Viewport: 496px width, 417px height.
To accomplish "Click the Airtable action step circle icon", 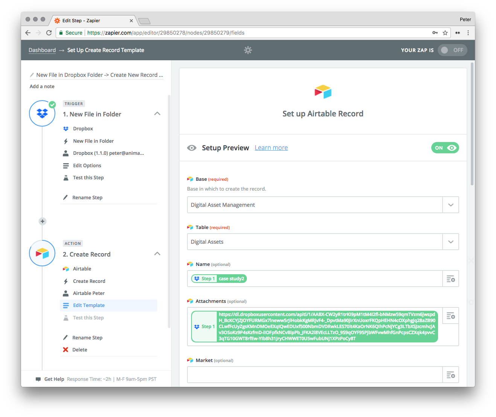I will (x=42, y=253).
